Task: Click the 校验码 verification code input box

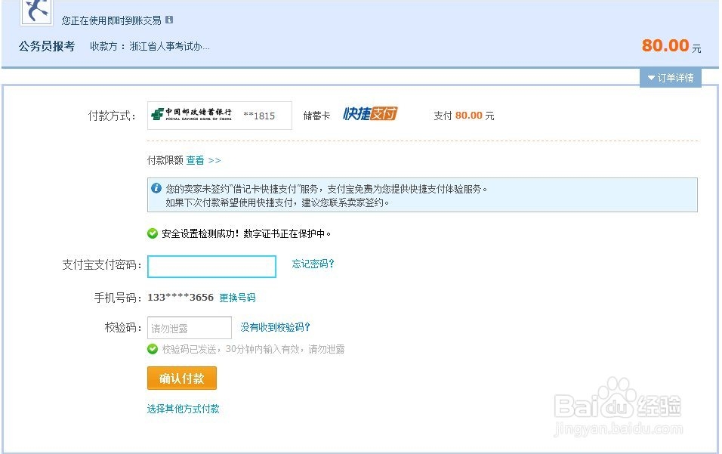Action: tap(189, 328)
